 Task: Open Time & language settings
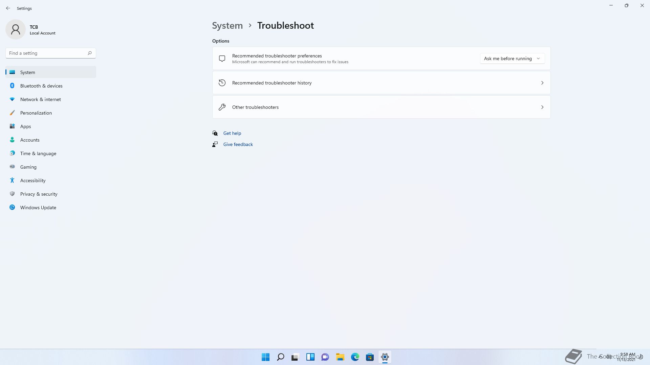pos(51,153)
